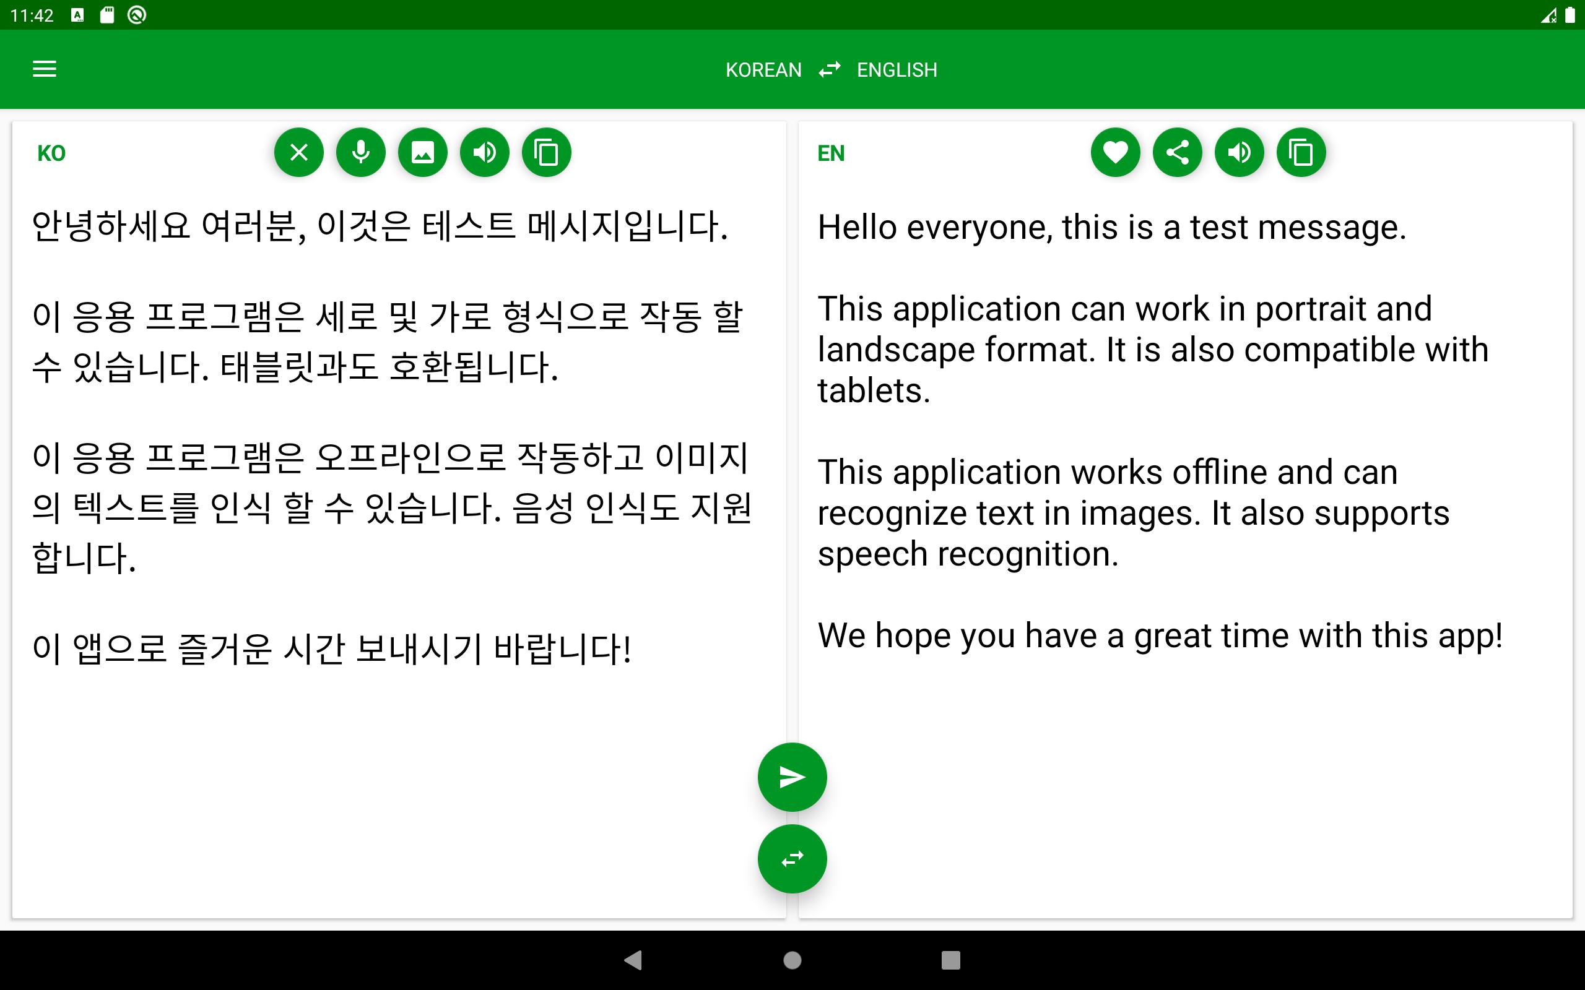The width and height of the screenshot is (1585, 990).
Task: Click the KO language label
Action: tap(51, 153)
